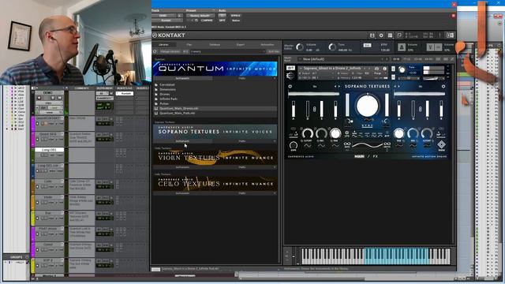Click the metronome icon in Kontakt master section
The width and height of the screenshot is (505, 284).
pyautogui.click(x=402, y=47)
